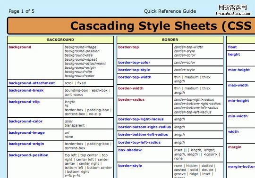
Task: Click the red 'background' property name
Action: coord(20,47)
